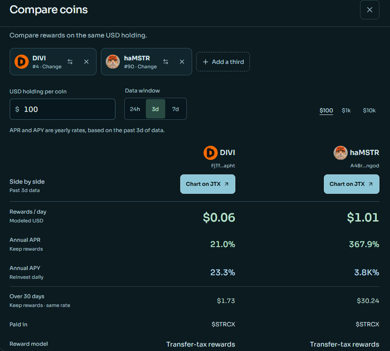Add a third coin to compare
This screenshot has height=351, width=390.
click(x=223, y=62)
